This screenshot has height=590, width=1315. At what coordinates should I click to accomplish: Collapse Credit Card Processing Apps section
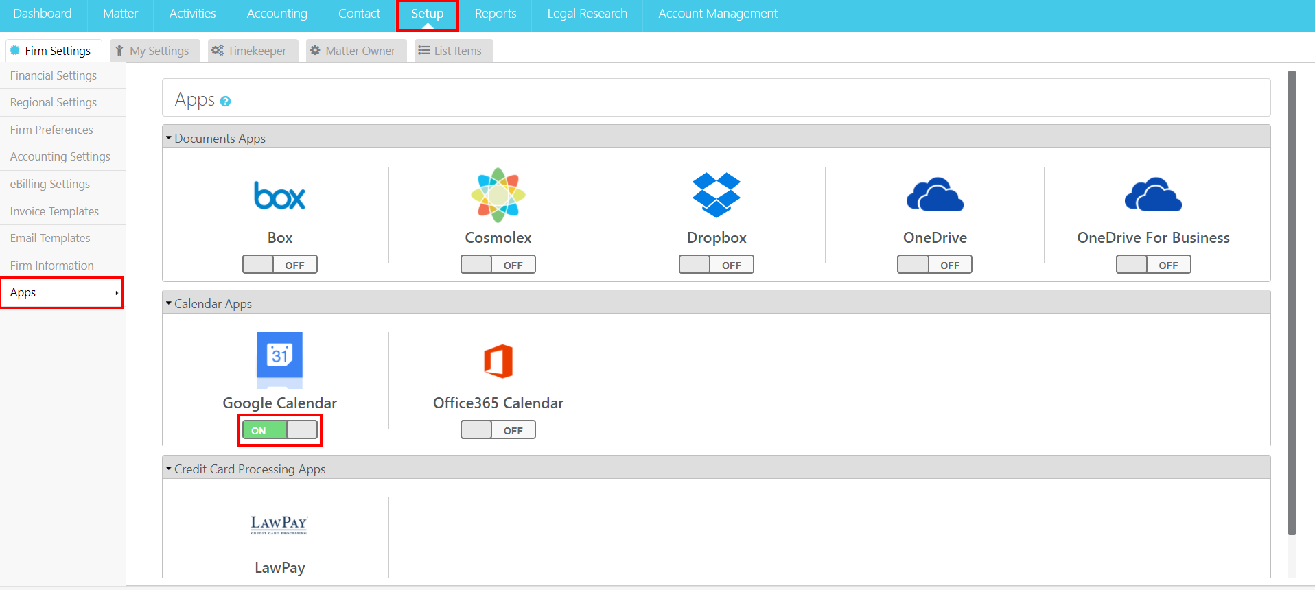[169, 469]
